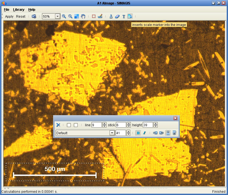This screenshot has height=195, width=228.
Task: Open the File menu
Action: [6, 10]
